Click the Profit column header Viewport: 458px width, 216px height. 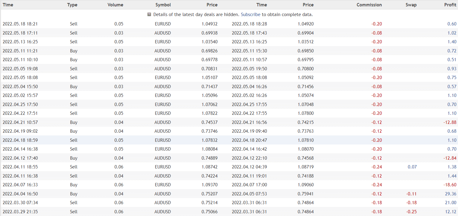pyautogui.click(x=450, y=5)
